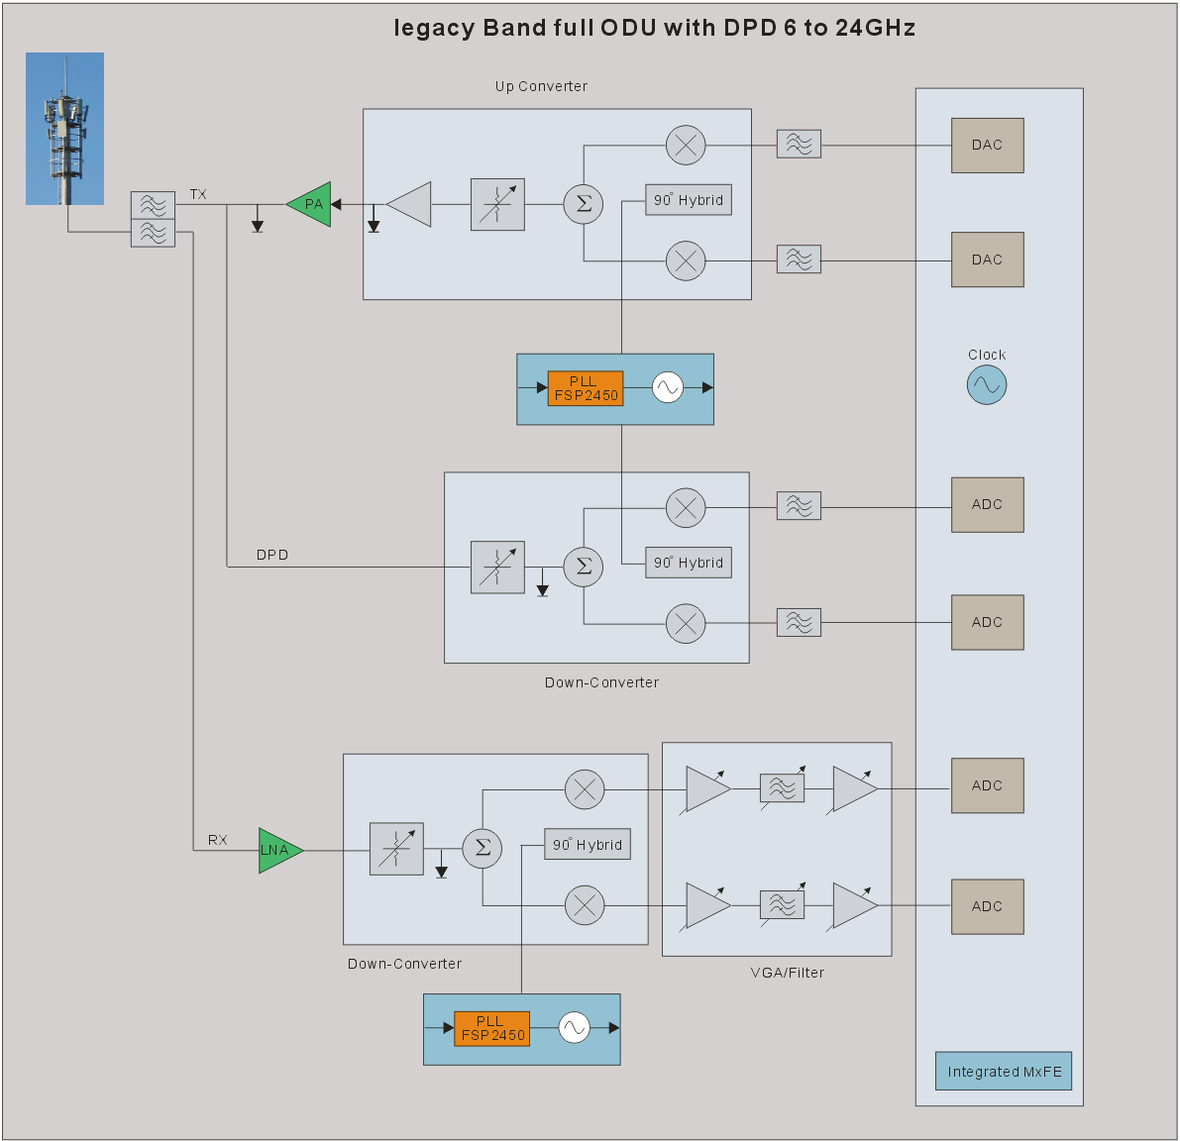Click the "RX" signal label
Screen dimensions: 1180x1141
coord(218,840)
